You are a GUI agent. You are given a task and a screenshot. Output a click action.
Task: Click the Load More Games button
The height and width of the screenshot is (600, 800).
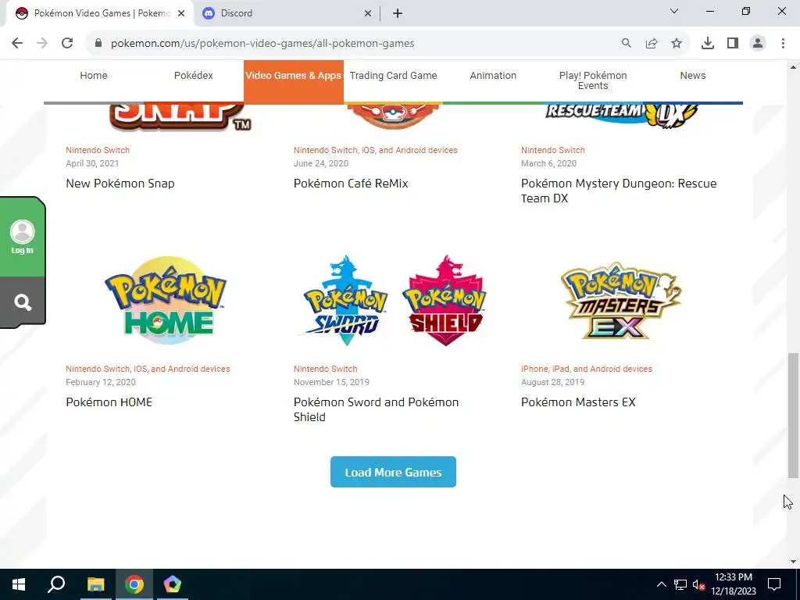(x=394, y=472)
